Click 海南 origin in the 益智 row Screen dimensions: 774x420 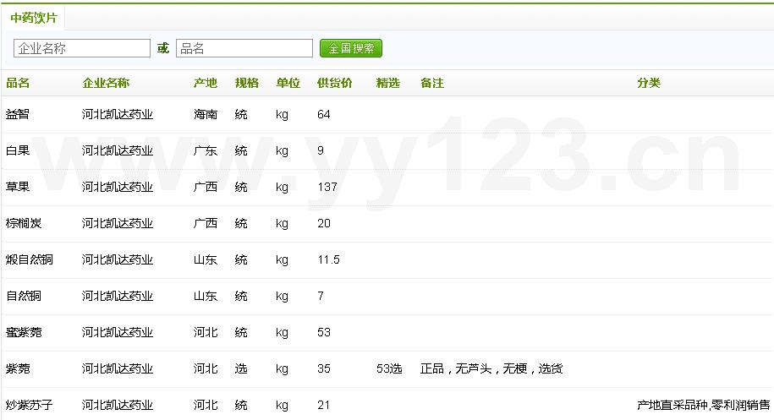pos(206,114)
